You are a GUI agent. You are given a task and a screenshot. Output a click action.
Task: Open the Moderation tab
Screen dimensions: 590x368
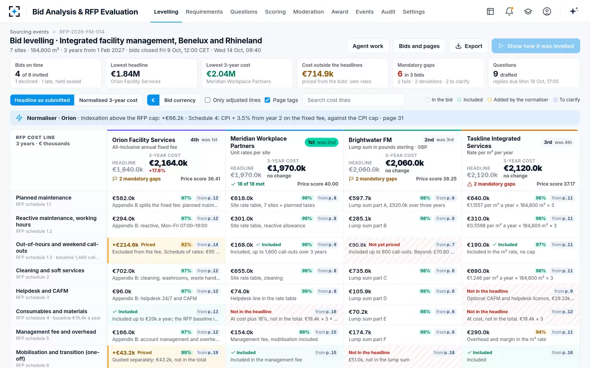pos(309,12)
